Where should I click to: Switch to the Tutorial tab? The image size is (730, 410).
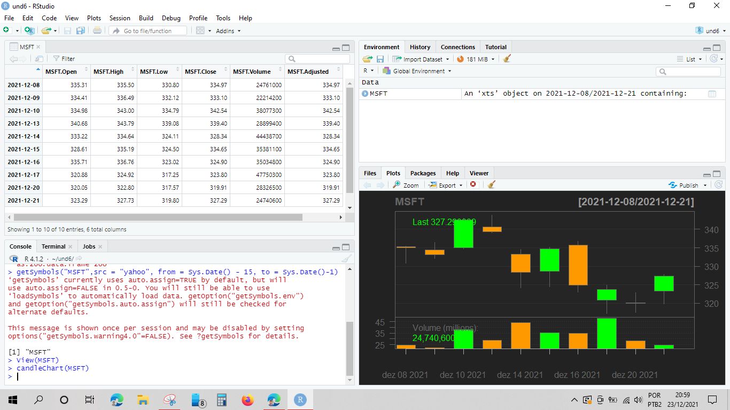click(x=496, y=47)
